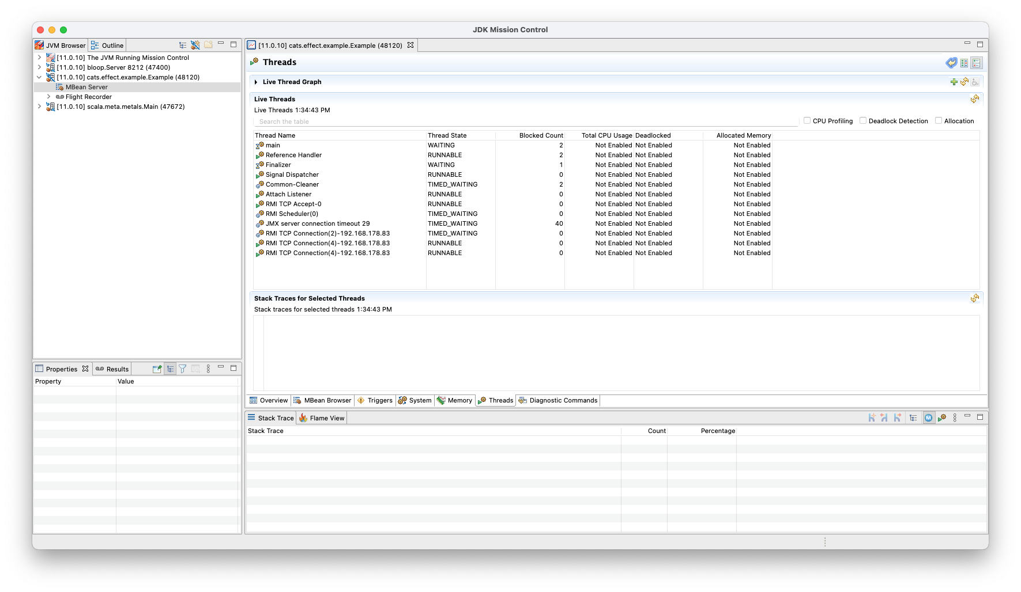
Task: Expand the scala.meta.metals.Main node
Action: tap(39, 107)
